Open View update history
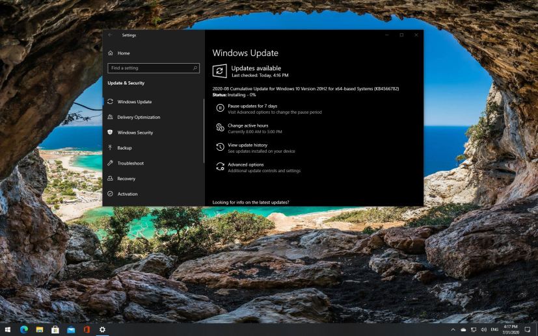Screen dimensions: 538x336 (x=247, y=146)
